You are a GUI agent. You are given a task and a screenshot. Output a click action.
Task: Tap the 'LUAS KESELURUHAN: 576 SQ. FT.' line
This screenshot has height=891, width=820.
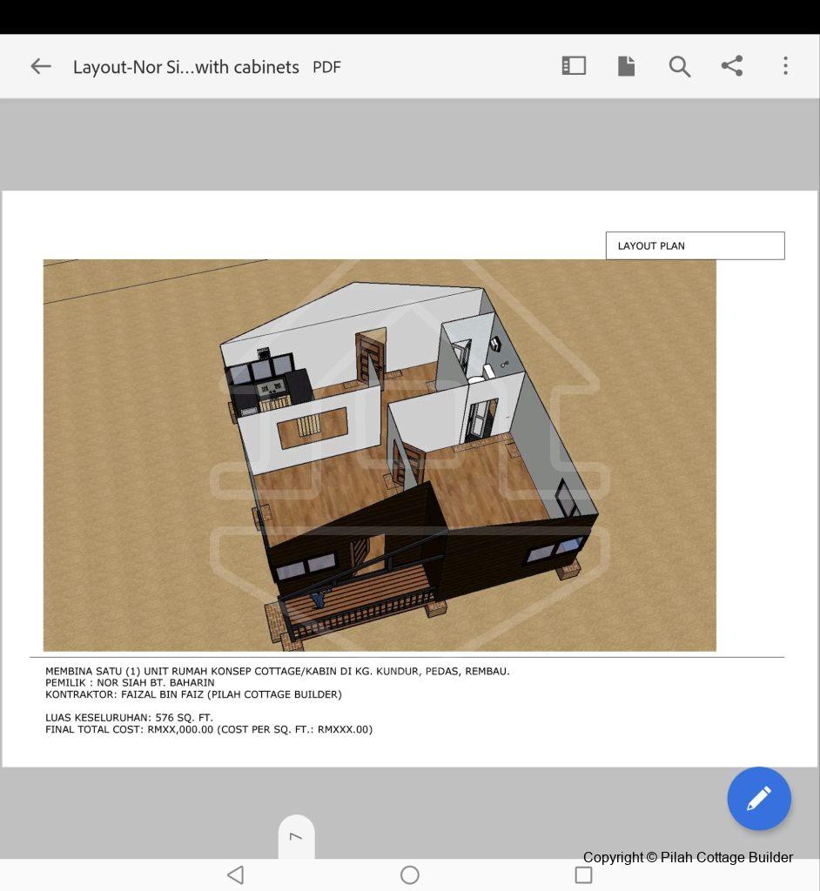(x=129, y=718)
